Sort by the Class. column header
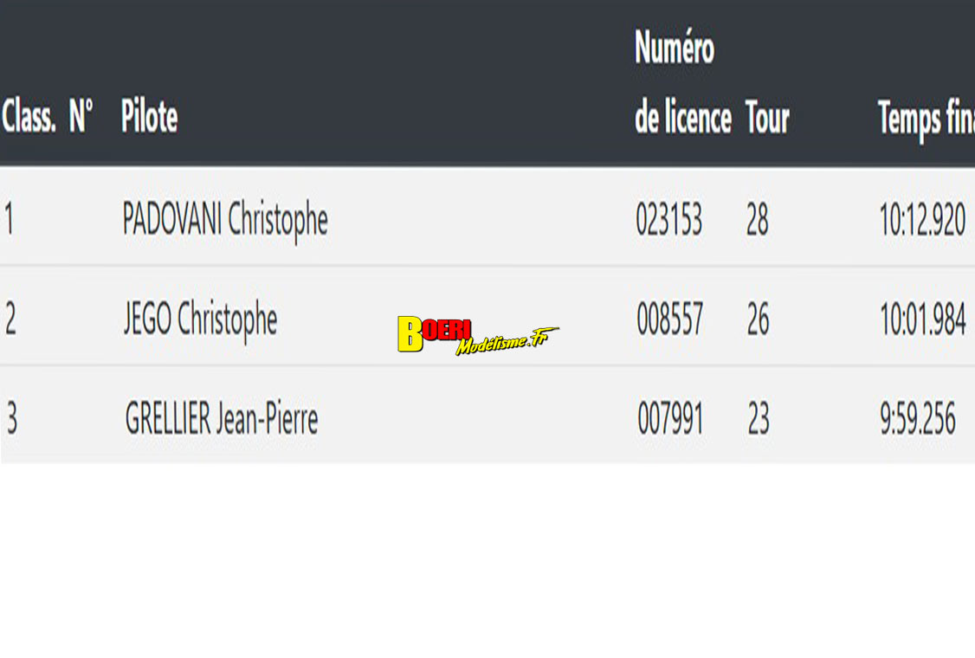Viewport: 975px width, 658px height. (29, 117)
